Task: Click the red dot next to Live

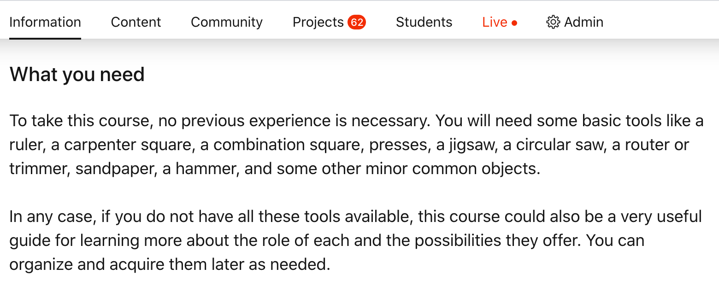Action: (x=514, y=23)
